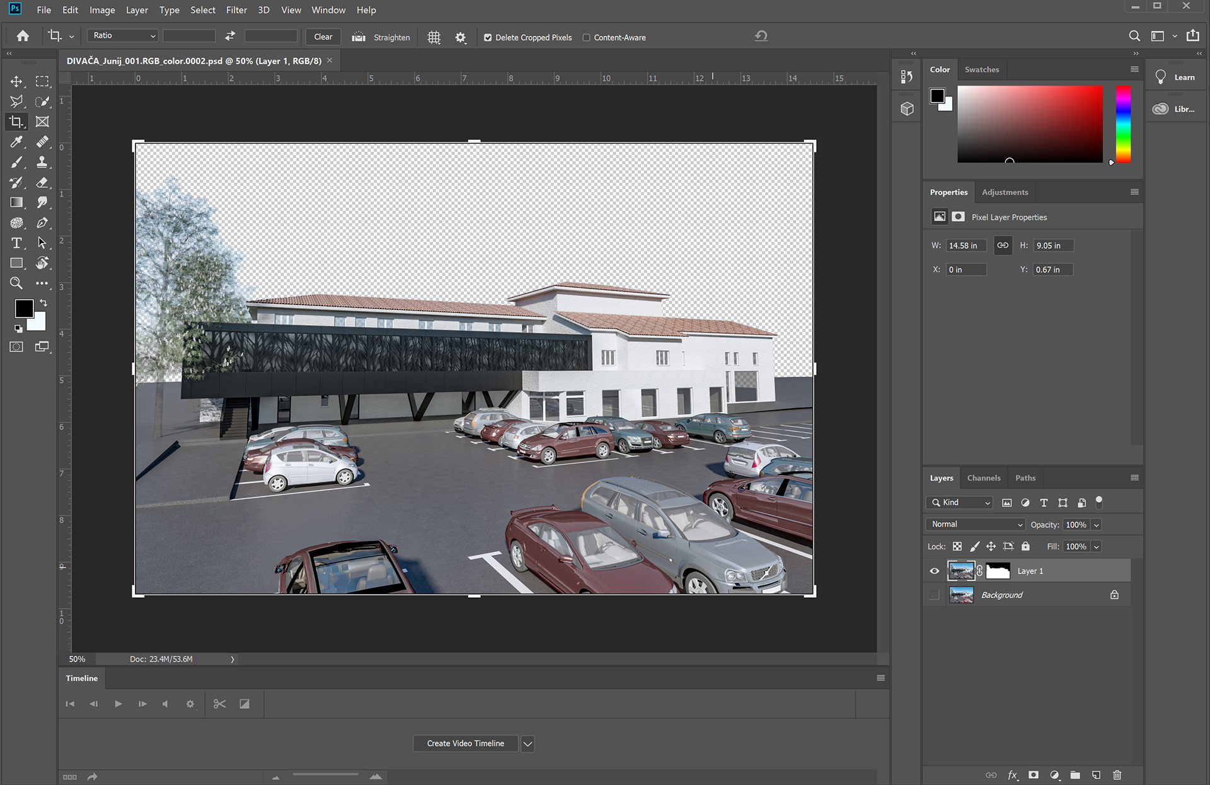Select the Zoom tool in toolbar
Viewport: 1210px width, 785px height.
(17, 284)
